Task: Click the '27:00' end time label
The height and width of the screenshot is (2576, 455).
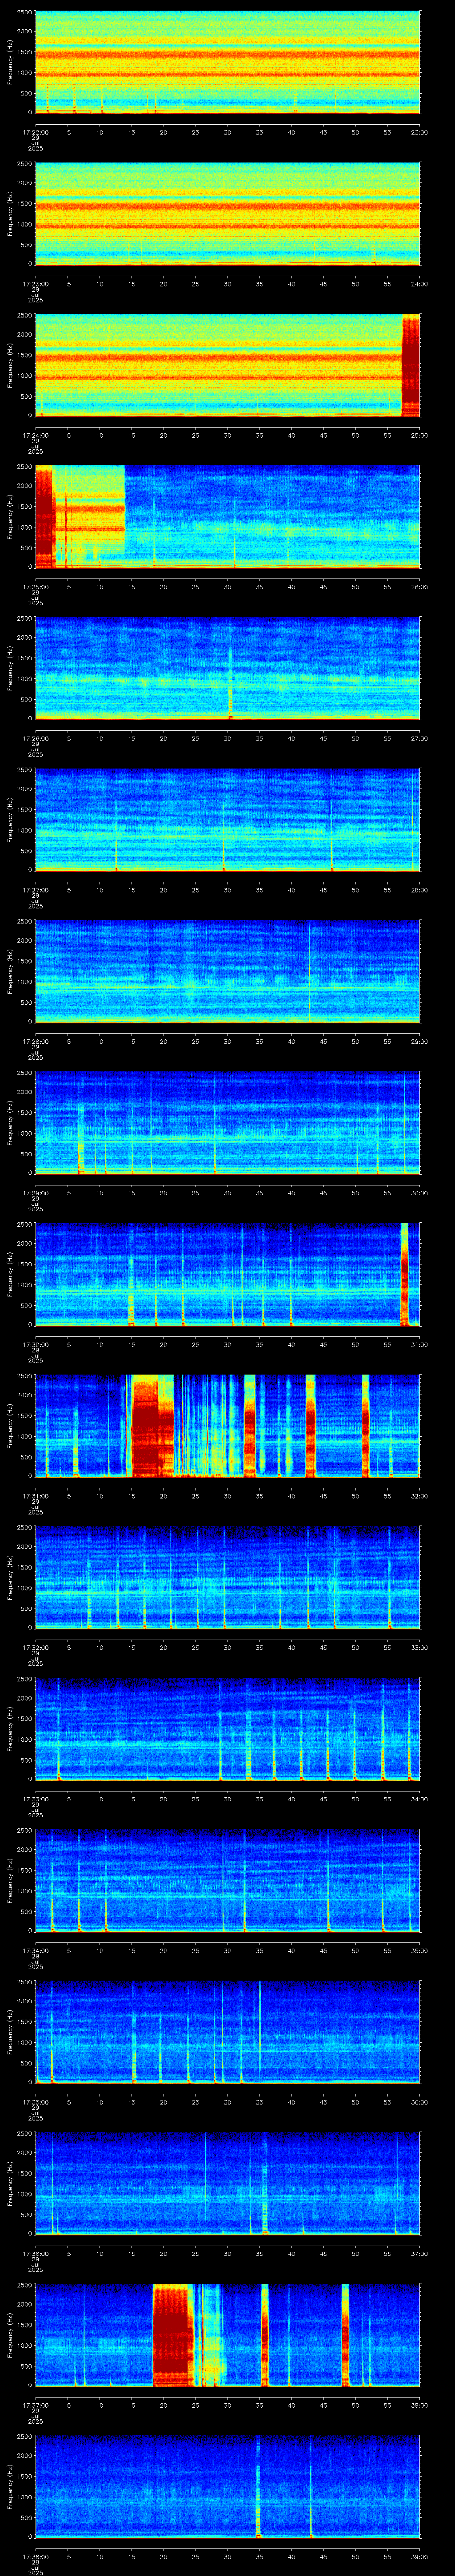Action: [x=419, y=738]
